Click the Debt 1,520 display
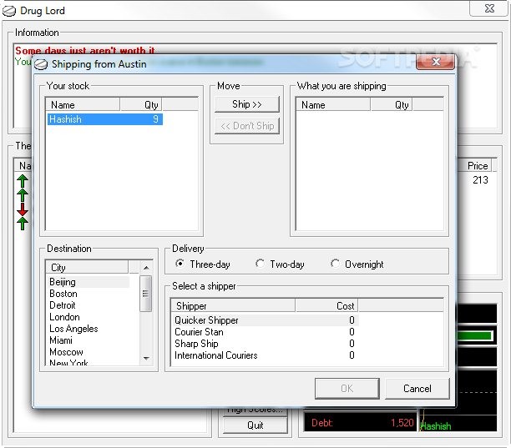 click(361, 423)
